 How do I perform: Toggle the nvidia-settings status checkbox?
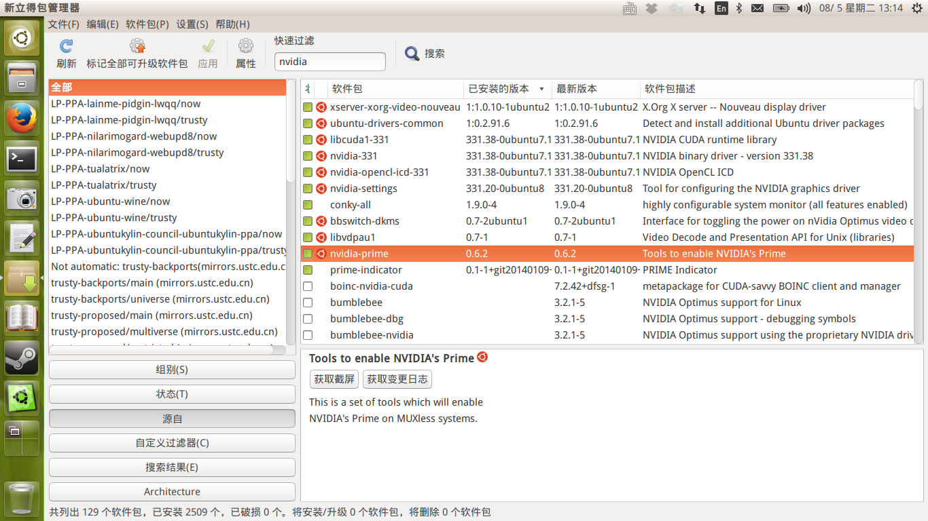point(308,189)
